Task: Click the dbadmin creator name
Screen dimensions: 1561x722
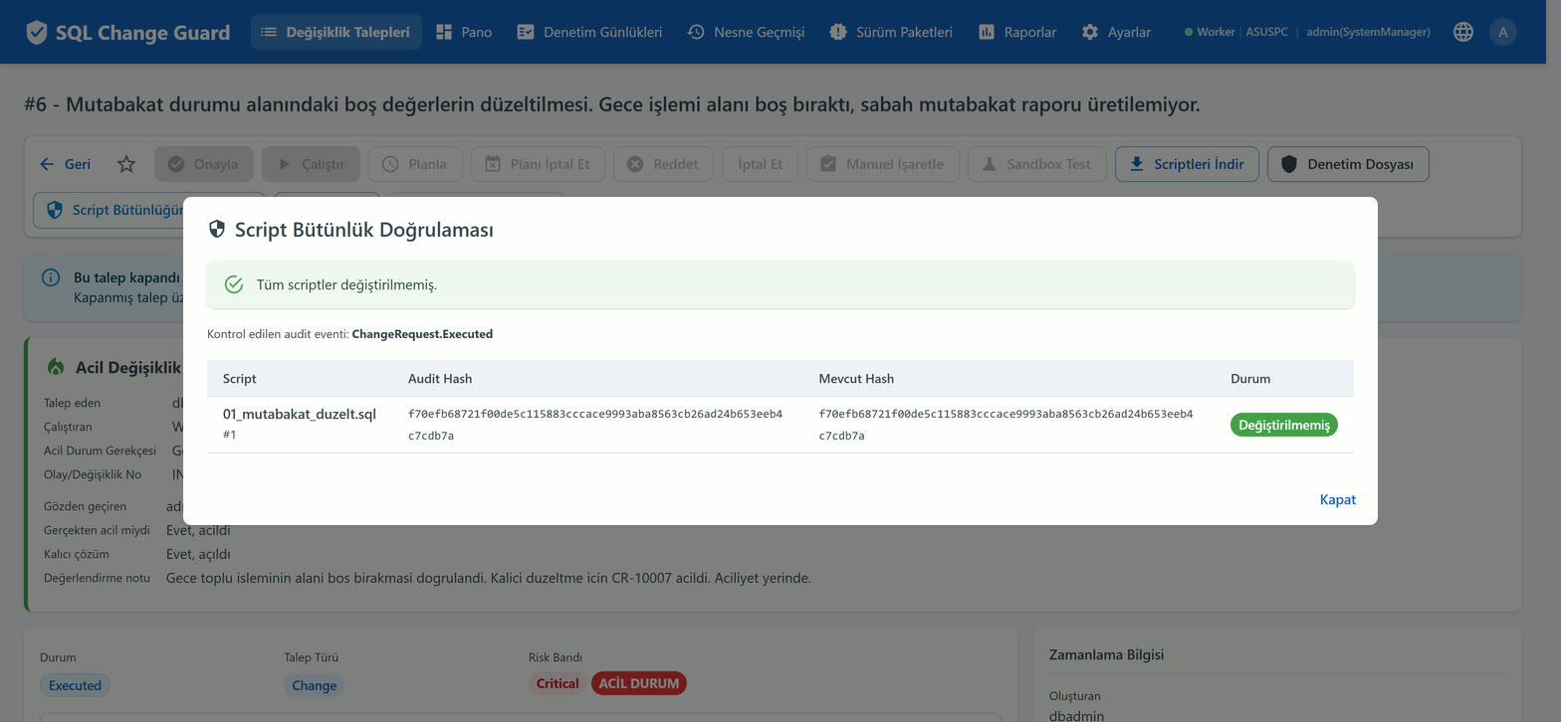Action: 1076,715
